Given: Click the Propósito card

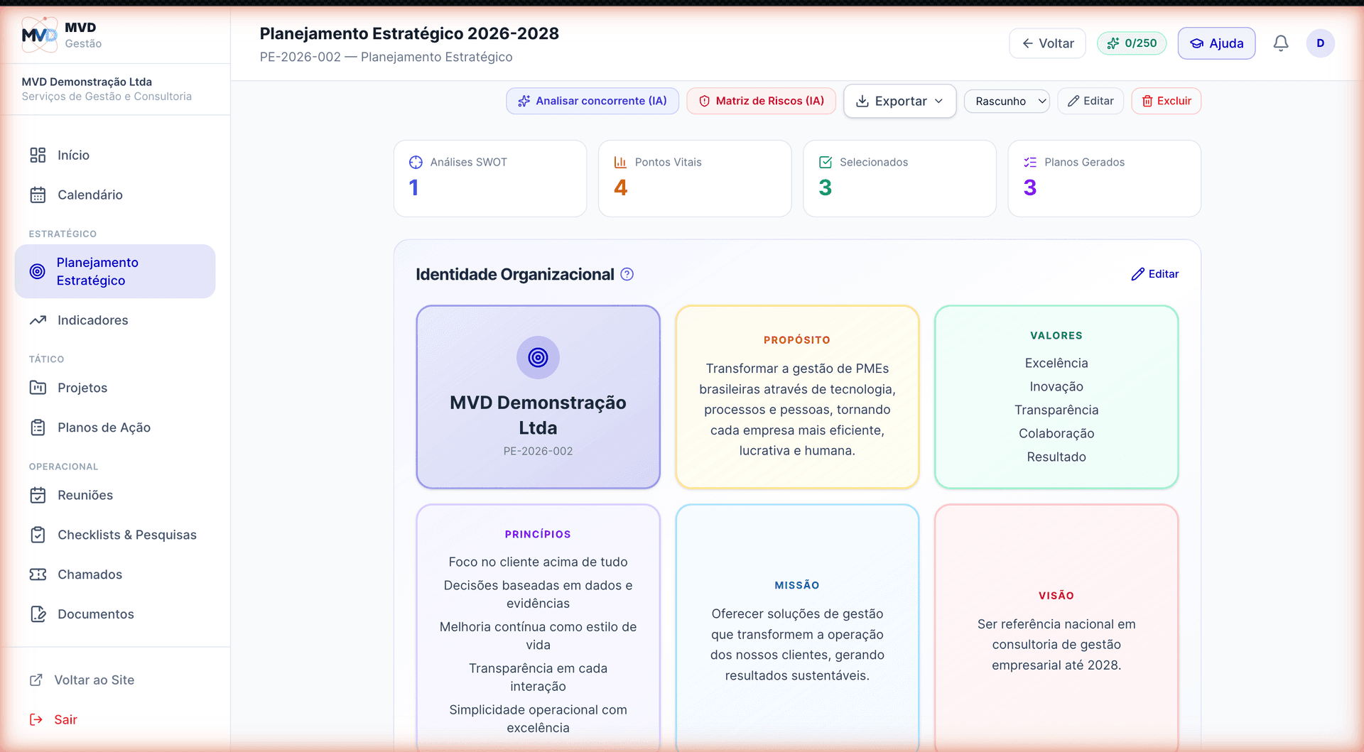Looking at the screenshot, I should (797, 397).
